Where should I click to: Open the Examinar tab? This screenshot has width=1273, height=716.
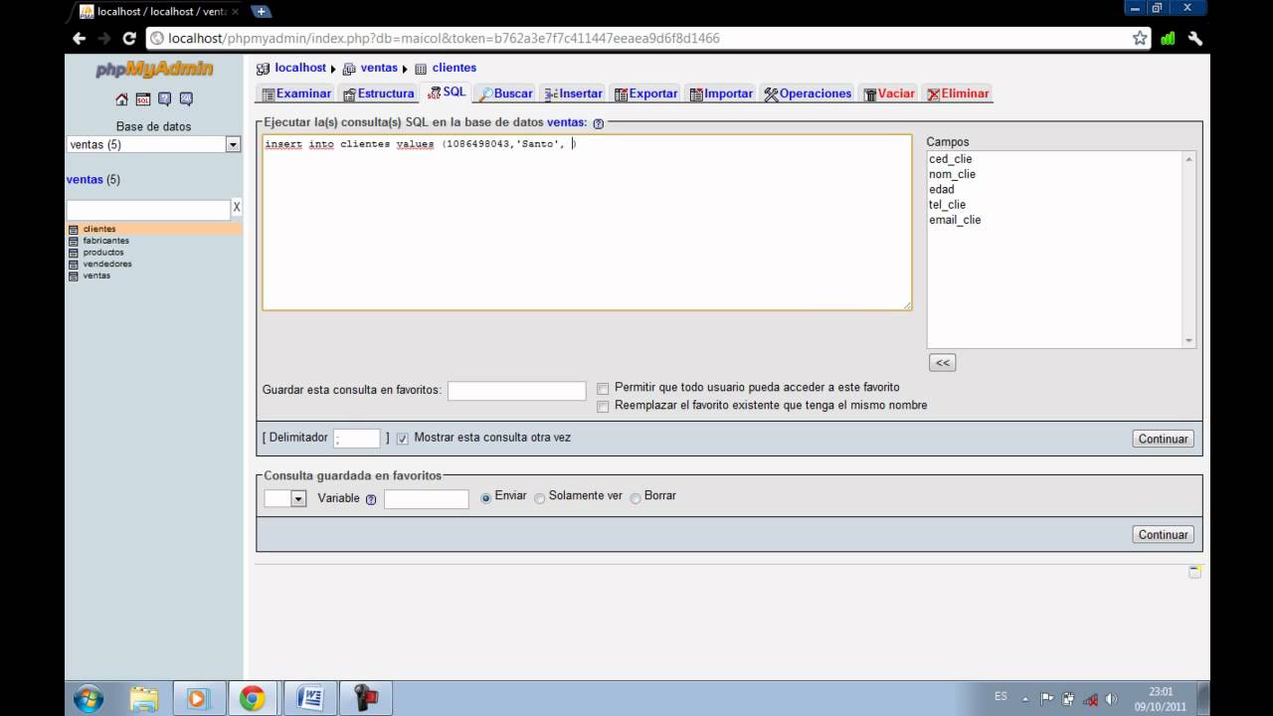coord(296,93)
